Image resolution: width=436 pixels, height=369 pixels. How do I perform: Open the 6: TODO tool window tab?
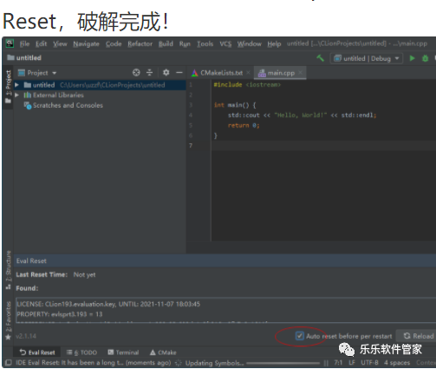pos(81,353)
